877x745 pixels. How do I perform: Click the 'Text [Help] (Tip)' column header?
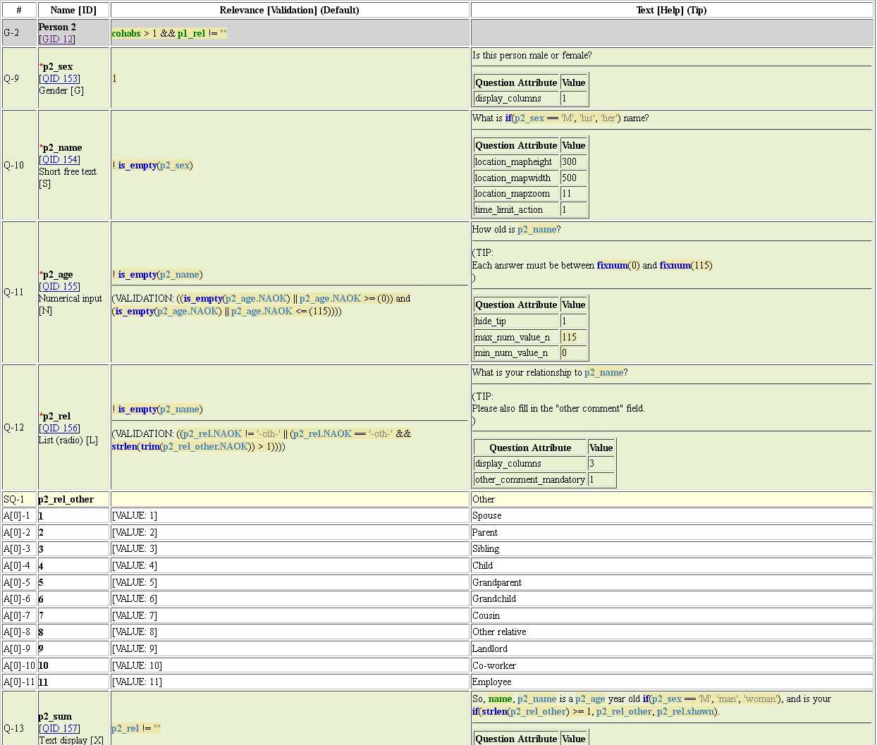click(671, 10)
